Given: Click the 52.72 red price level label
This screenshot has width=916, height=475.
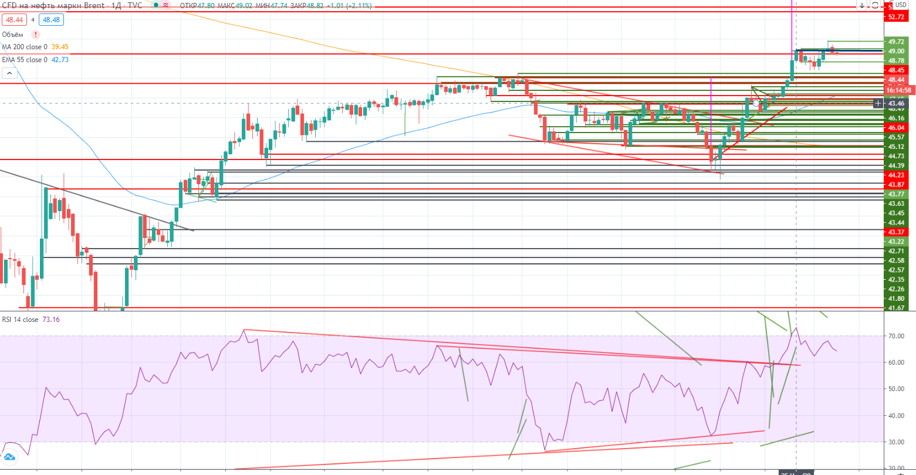Looking at the screenshot, I should pos(897,17).
